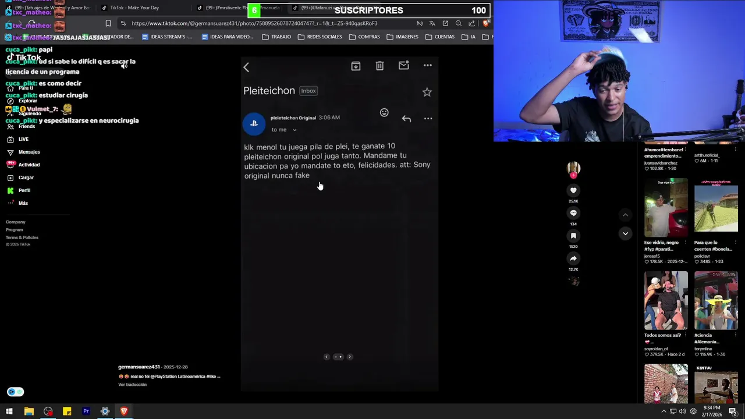
Task: Like the post with the heart icon
Action: (573, 190)
